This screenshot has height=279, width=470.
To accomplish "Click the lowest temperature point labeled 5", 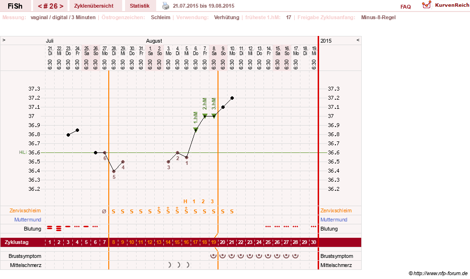I will (x=114, y=171).
